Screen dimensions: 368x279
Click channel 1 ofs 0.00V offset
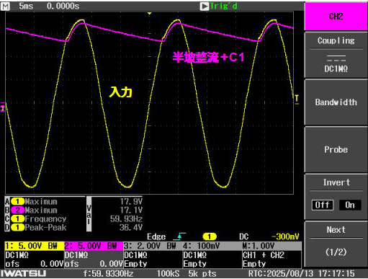point(35,264)
